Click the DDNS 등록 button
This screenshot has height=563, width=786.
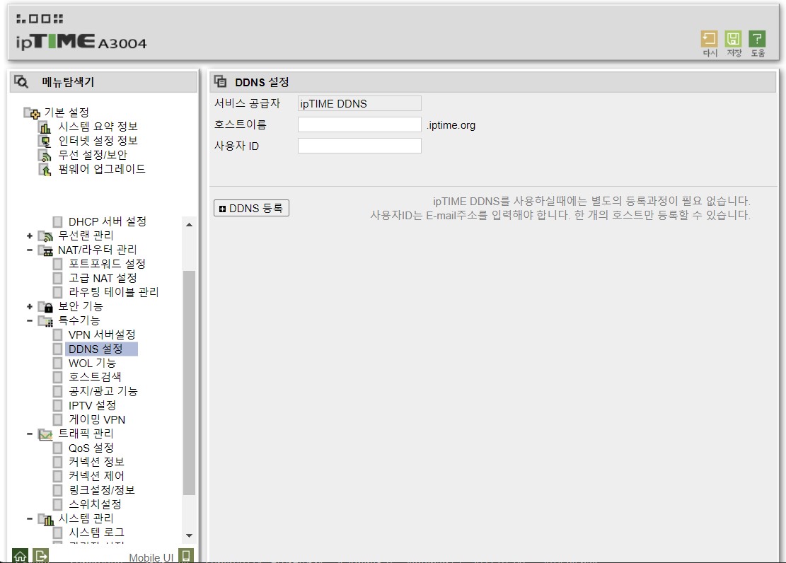251,208
